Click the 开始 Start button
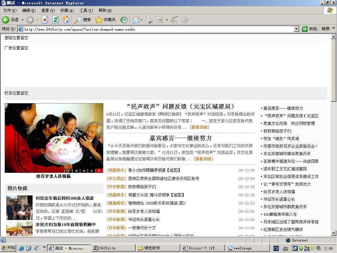Viewport: 337px width, 253px height. point(8,248)
